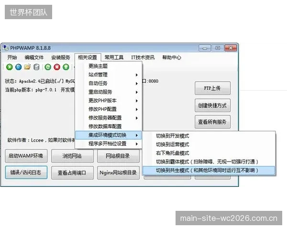
Task: Open the 帮助中心 menu
Action: pyautogui.click(x=172, y=57)
